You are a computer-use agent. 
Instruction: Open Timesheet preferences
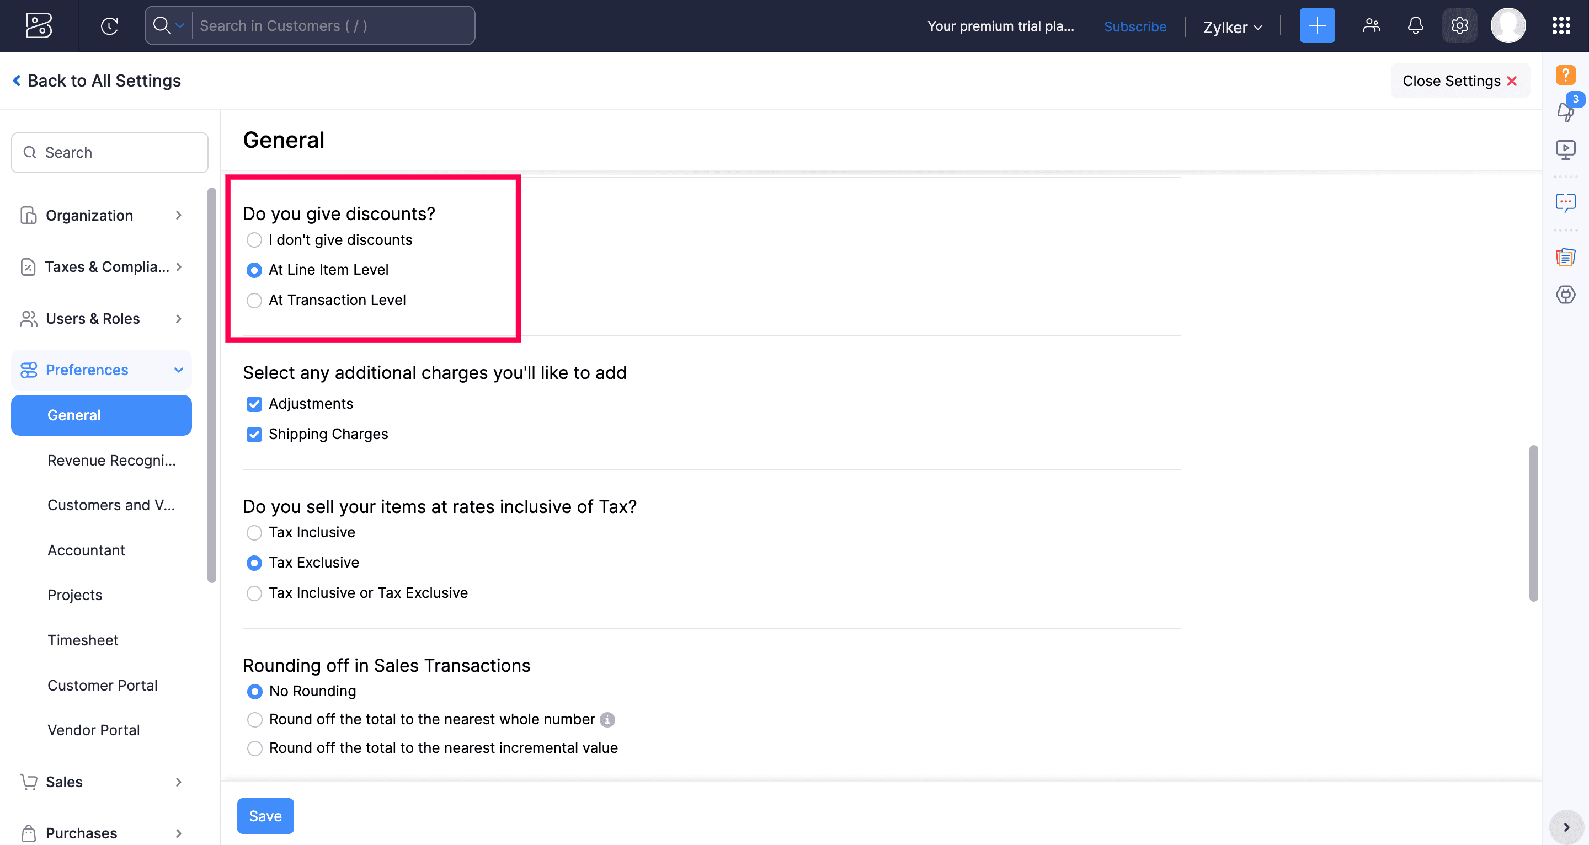pyautogui.click(x=83, y=640)
